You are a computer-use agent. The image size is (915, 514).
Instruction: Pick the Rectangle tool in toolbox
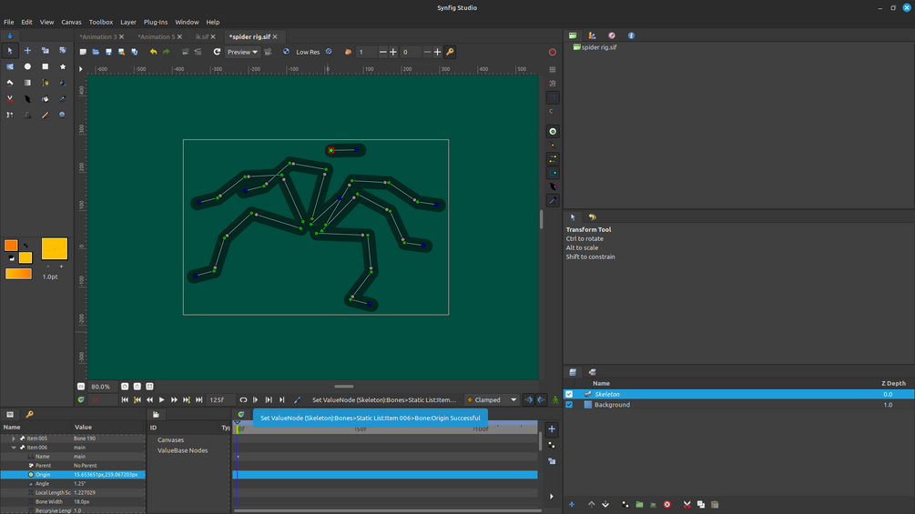click(x=45, y=66)
